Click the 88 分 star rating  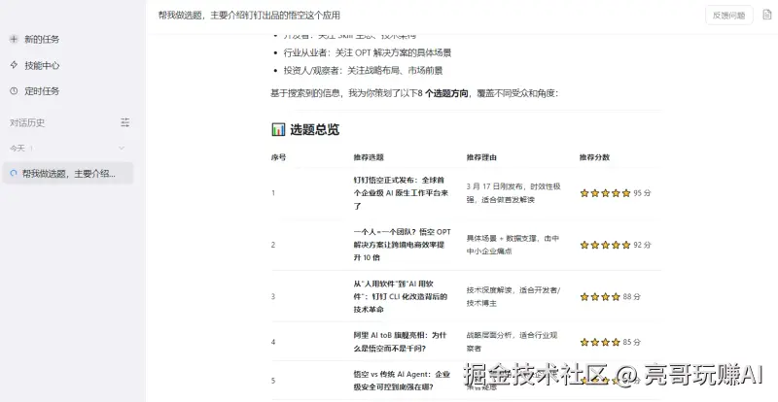pyautogui.click(x=611, y=296)
